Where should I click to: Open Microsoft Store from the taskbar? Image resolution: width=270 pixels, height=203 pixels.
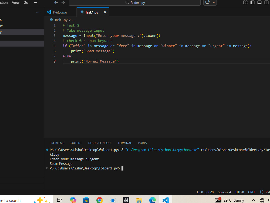point(86,200)
